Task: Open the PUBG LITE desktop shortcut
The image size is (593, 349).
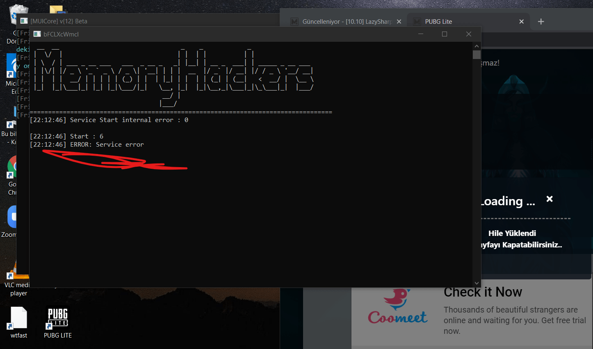Action: 58,322
